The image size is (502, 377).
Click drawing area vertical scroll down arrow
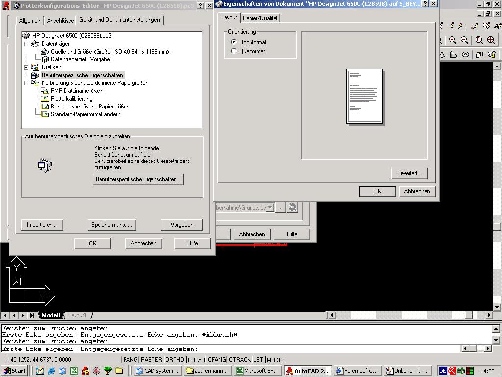(497, 307)
